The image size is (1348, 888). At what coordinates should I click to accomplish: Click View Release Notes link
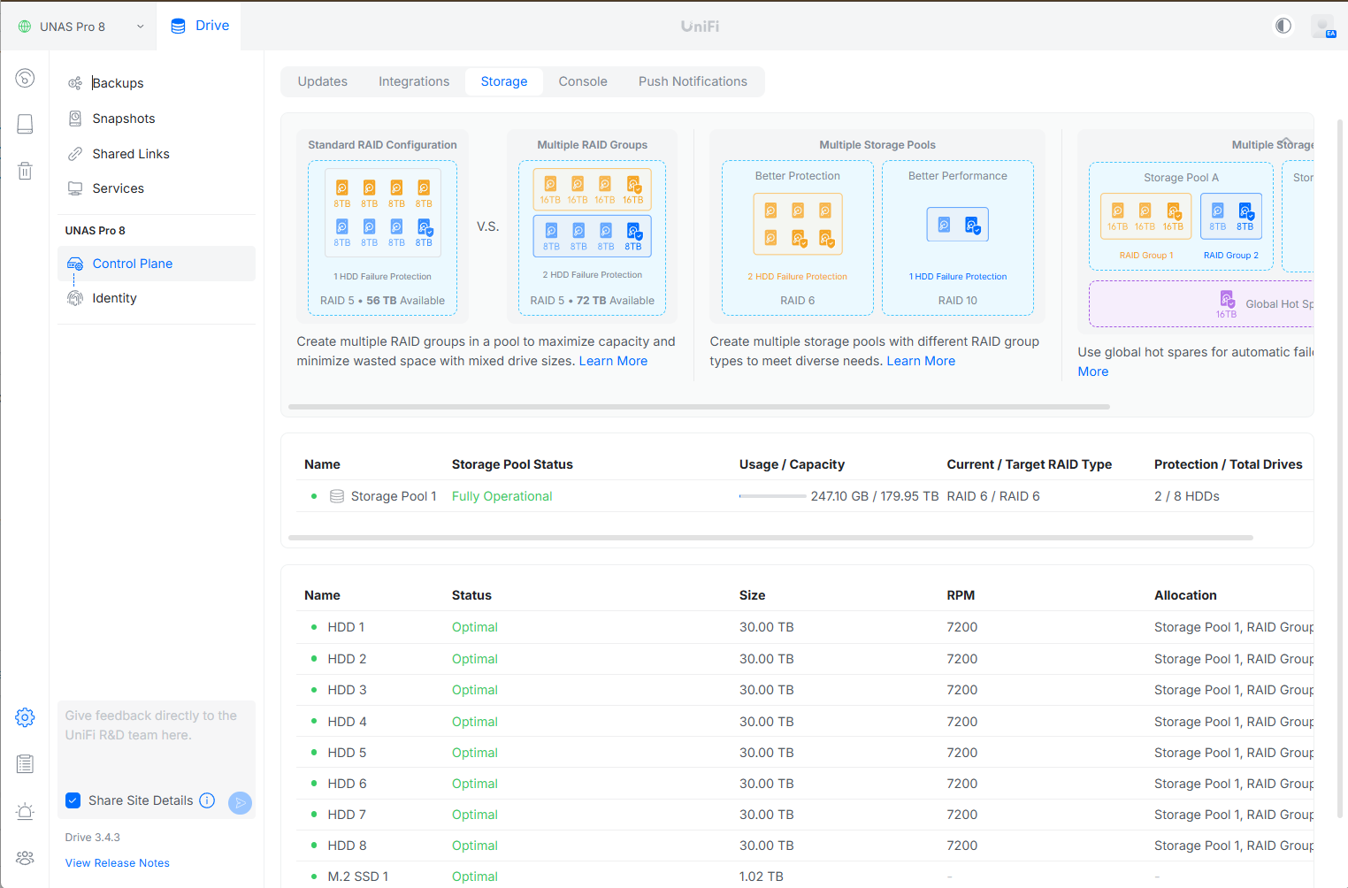click(117, 863)
